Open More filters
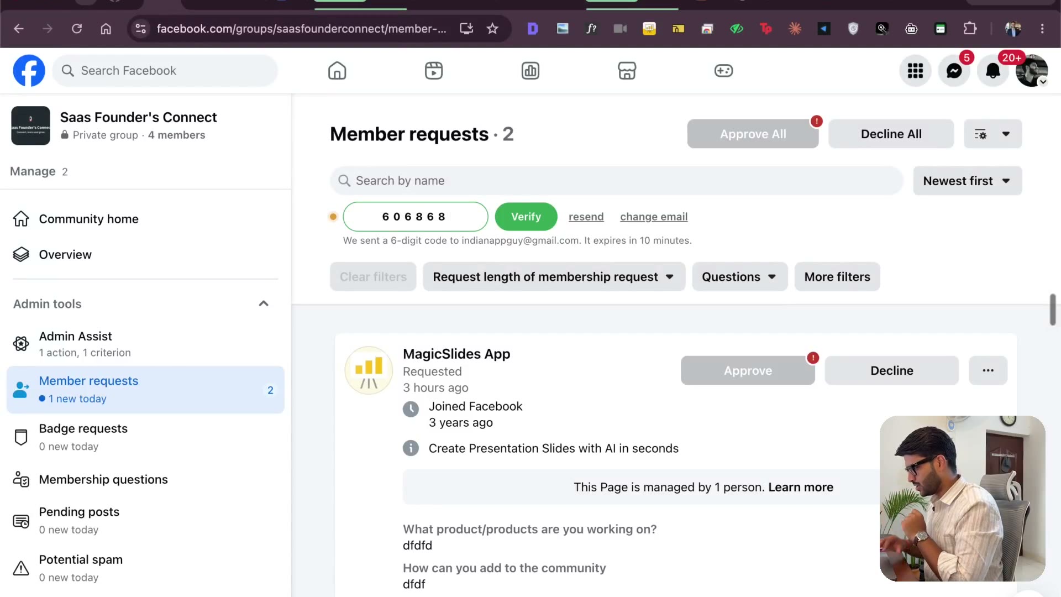 coord(837,276)
